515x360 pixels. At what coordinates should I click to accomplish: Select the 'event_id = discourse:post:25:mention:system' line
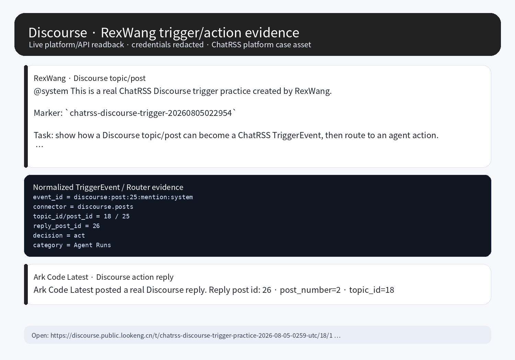(x=113, y=197)
